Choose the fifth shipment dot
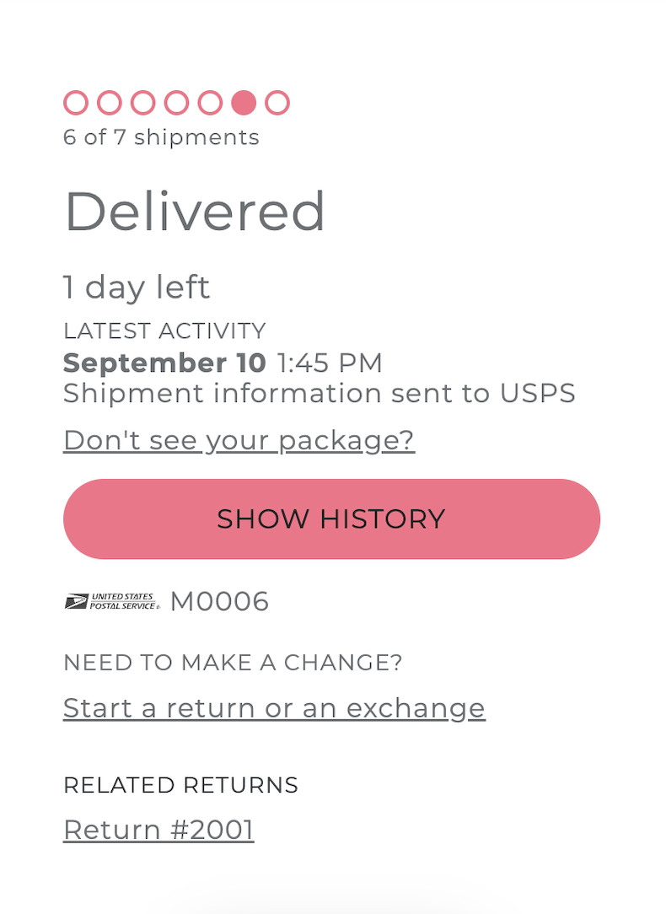Screen dimensions: 666x914 (210, 103)
